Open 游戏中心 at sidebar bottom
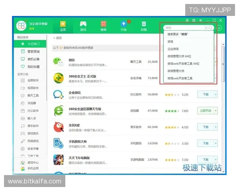The height and width of the screenshot is (191, 239). pos(30,163)
